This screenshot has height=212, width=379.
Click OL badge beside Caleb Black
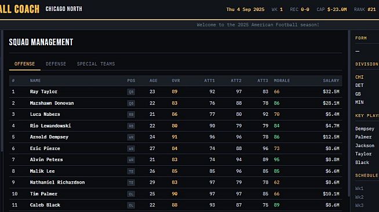pos(131,205)
